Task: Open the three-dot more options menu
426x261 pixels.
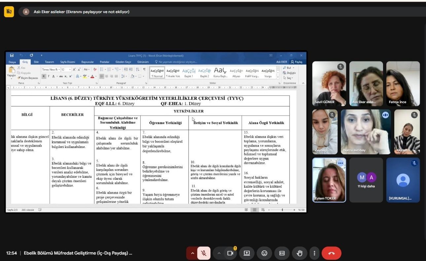Action: 314,253
